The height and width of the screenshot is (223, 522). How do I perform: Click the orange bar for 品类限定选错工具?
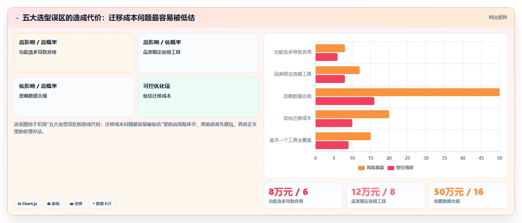click(x=337, y=70)
